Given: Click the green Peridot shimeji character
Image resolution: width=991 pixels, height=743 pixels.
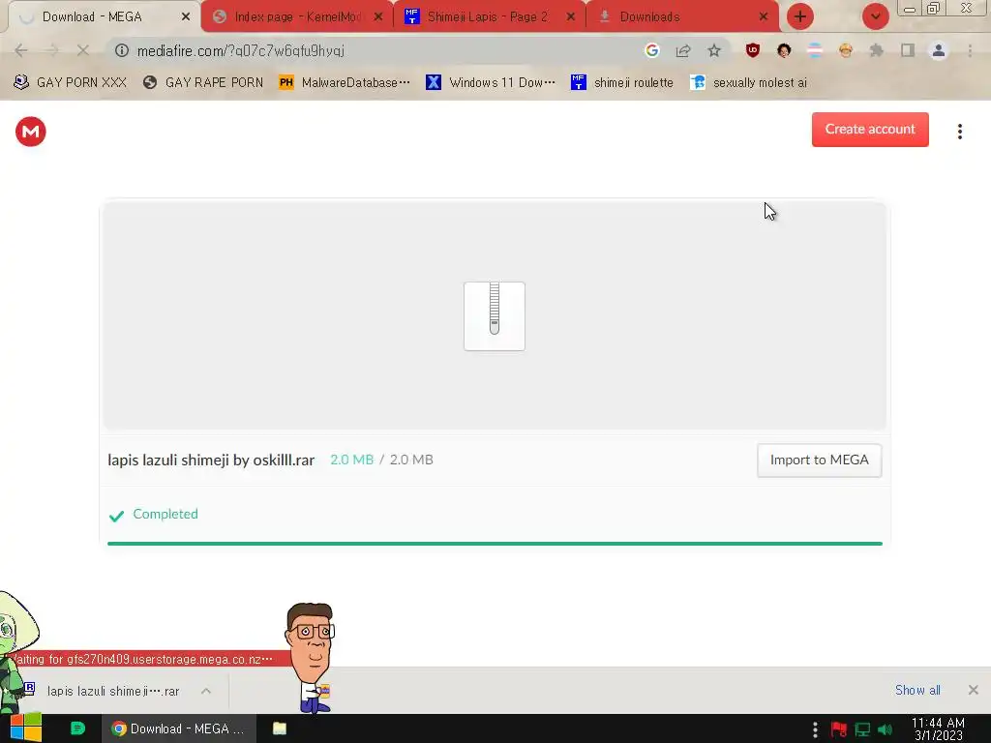Looking at the screenshot, I should 14,651.
